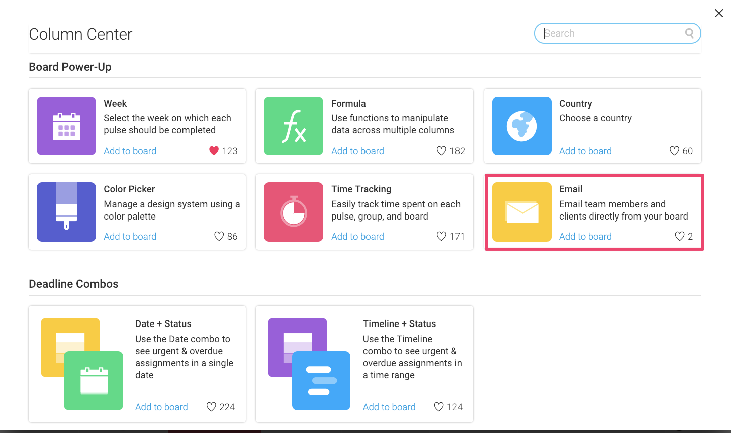Click the Deadline Combos section heading
Viewport: 731px width, 433px height.
(x=73, y=284)
